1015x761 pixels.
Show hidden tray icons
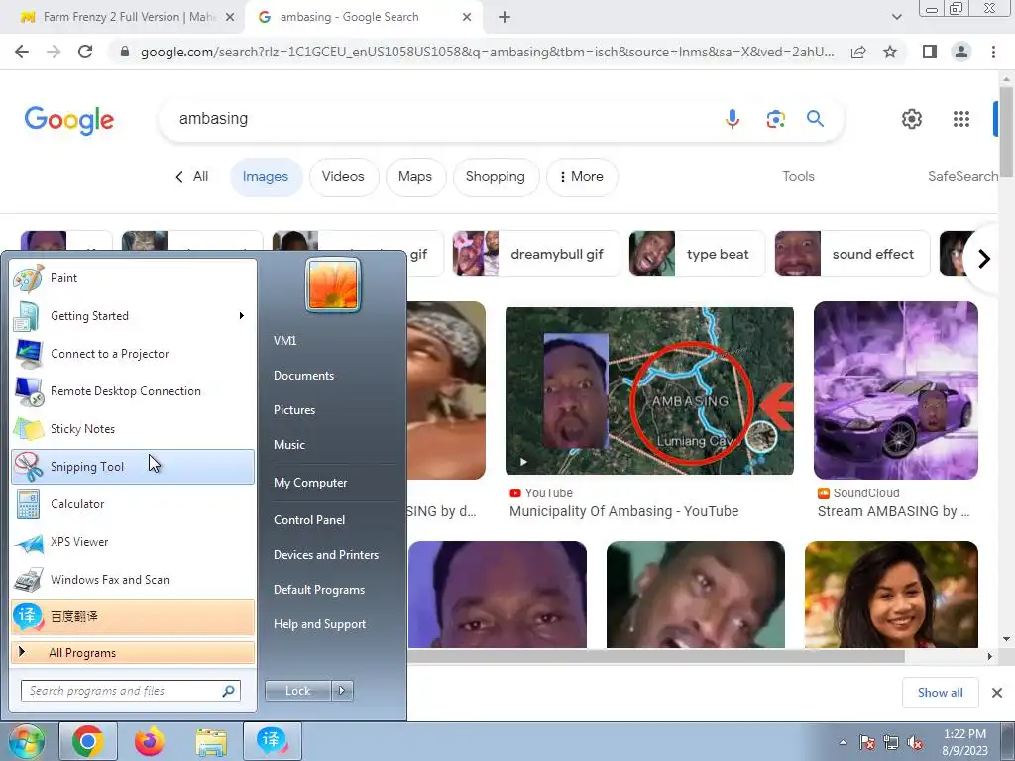843,743
